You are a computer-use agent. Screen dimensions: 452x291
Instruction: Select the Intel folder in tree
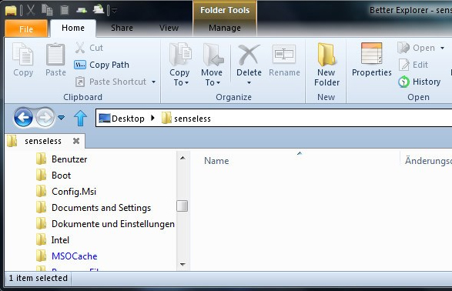tap(53, 239)
